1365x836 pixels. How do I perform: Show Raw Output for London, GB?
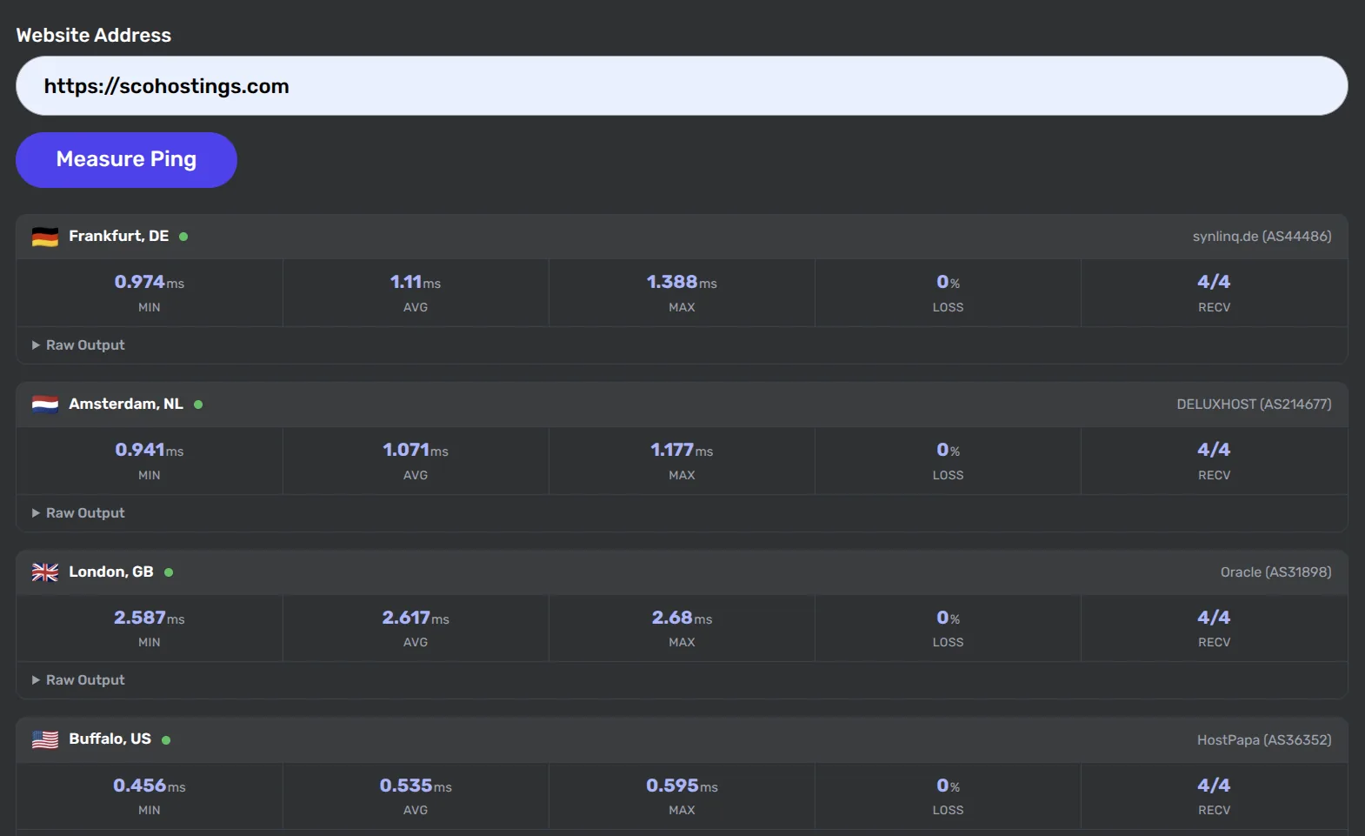click(78, 680)
